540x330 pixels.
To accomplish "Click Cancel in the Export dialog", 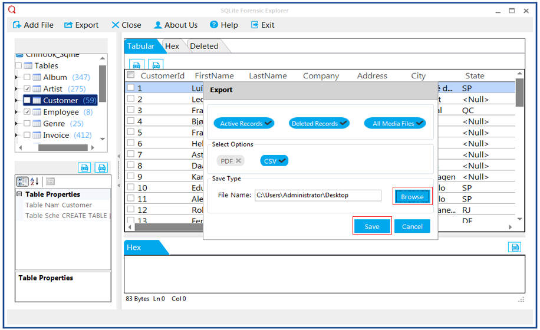I will (412, 226).
